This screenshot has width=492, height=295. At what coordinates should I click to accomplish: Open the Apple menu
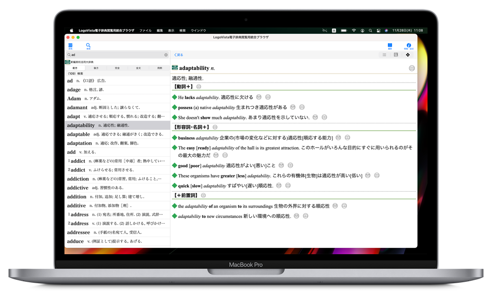click(71, 30)
